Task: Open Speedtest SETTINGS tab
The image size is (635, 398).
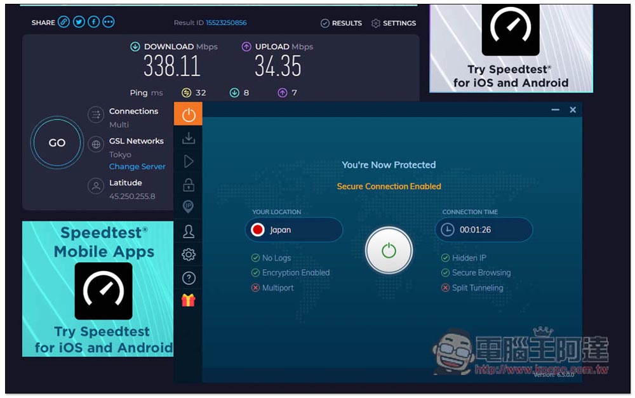Action: [394, 23]
